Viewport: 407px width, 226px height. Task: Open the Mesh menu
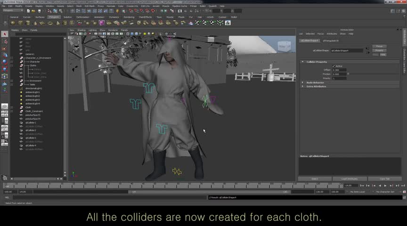(x=79, y=6)
